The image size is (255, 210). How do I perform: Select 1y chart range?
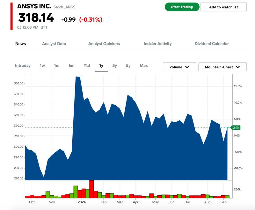click(x=101, y=66)
